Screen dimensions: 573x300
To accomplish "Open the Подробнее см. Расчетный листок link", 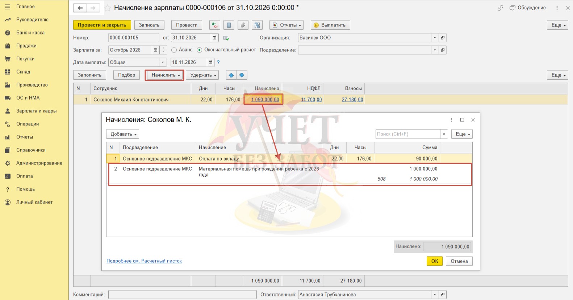I will tap(144, 261).
